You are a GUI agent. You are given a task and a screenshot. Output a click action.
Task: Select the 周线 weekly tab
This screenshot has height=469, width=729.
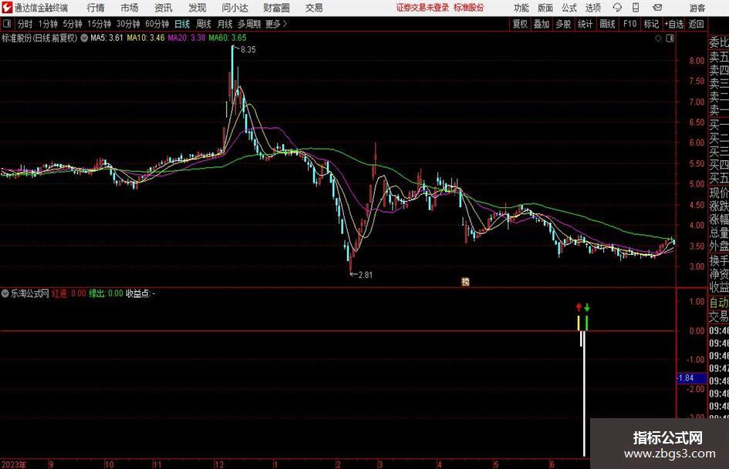204,24
